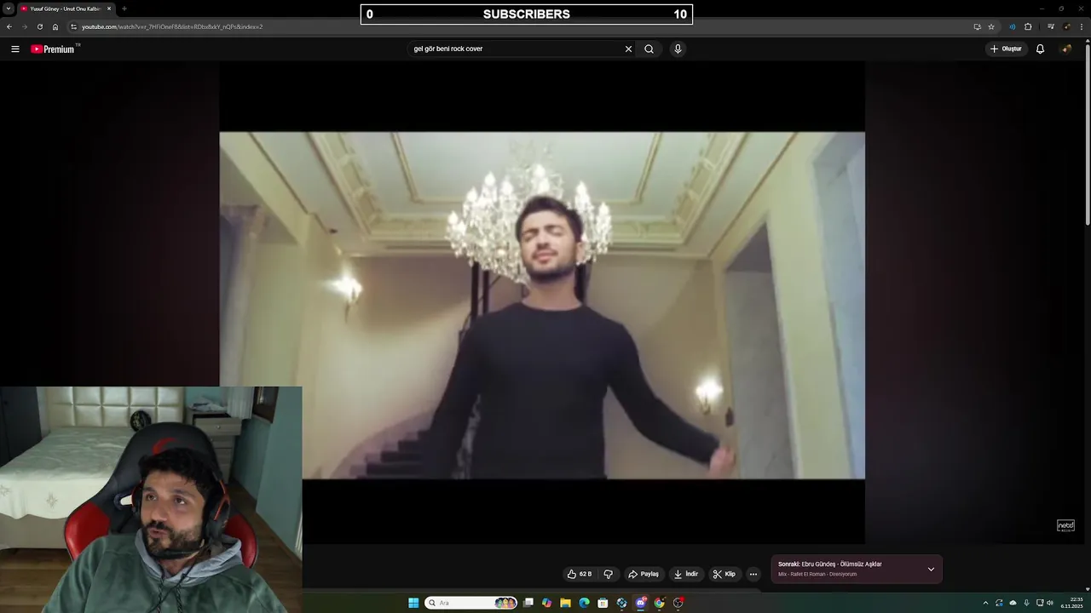Like the video with thumbs up

coord(580,574)
